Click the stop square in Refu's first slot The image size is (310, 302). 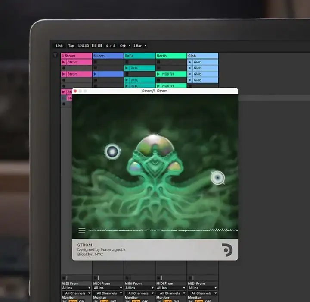127,62
